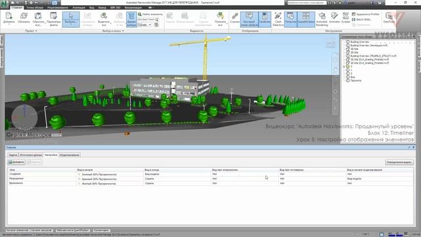Expand the folder node numbered 3 in viewpoints
The image size is (421, 237).
pos(344,66)
